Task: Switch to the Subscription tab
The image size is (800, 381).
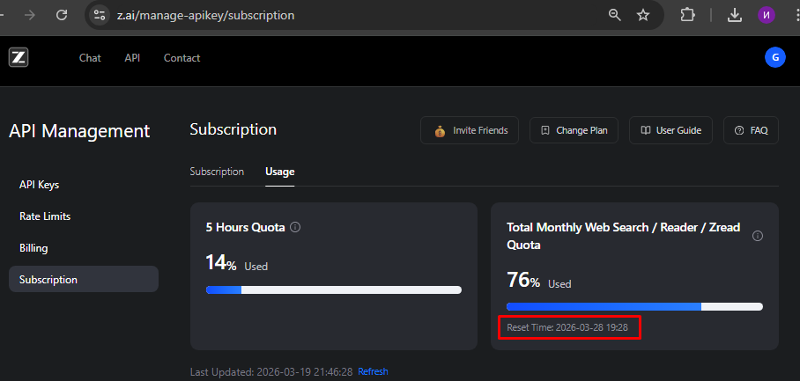Action: point(217,172)
